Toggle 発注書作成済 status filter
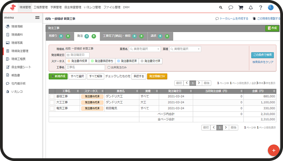Viewport: 283px width, 161px height. coord(77,61)
